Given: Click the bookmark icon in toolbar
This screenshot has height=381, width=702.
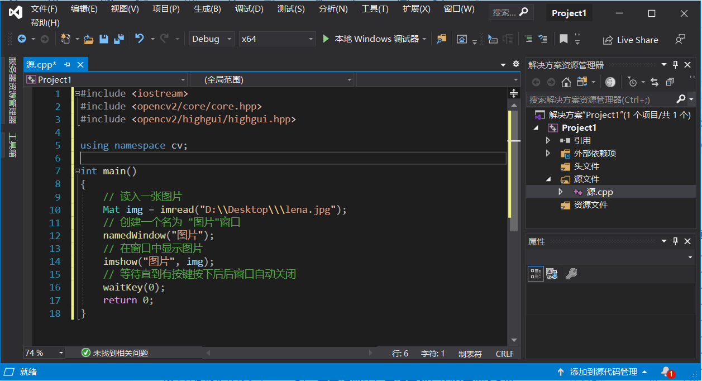Looking at the screenshot, I should [563, 39].
